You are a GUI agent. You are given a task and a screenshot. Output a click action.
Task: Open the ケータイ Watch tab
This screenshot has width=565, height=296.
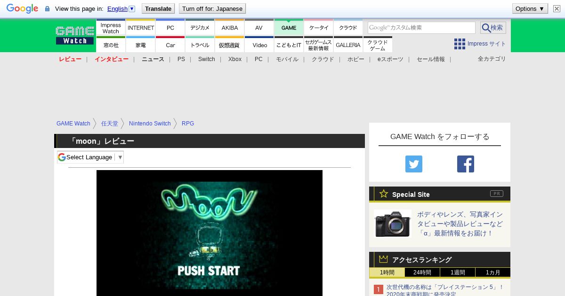[x=318, y=27]
